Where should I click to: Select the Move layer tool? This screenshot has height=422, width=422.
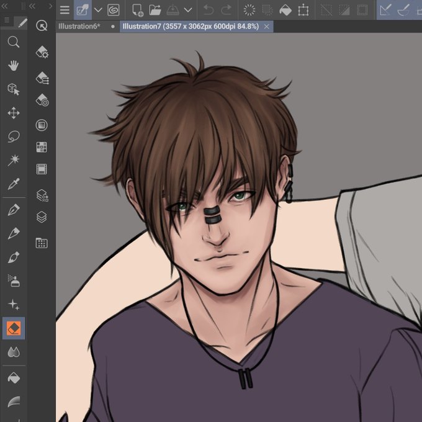[x=14, y=113]
